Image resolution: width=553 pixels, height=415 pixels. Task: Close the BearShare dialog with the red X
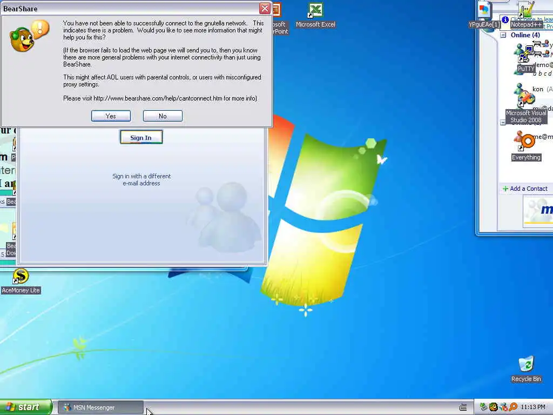pos(265,8)
